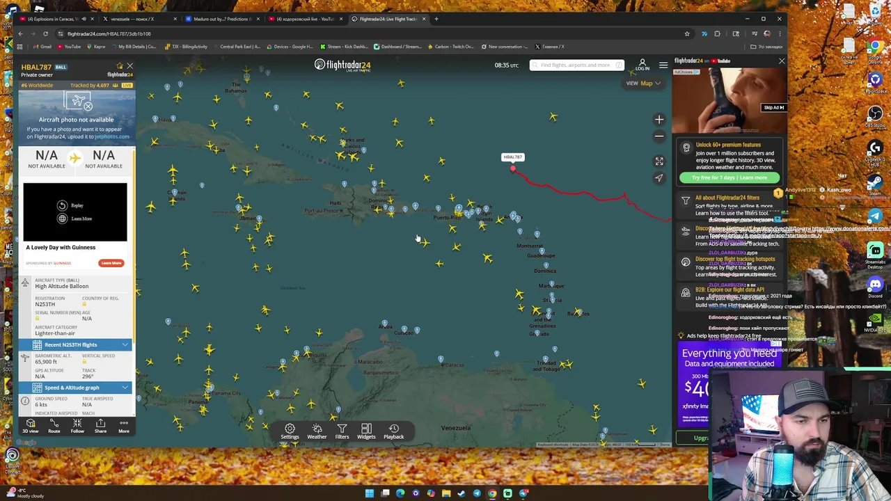Open the hamburger main menu
The width and height of the screenshot is (891, 501).
(663, 65)
